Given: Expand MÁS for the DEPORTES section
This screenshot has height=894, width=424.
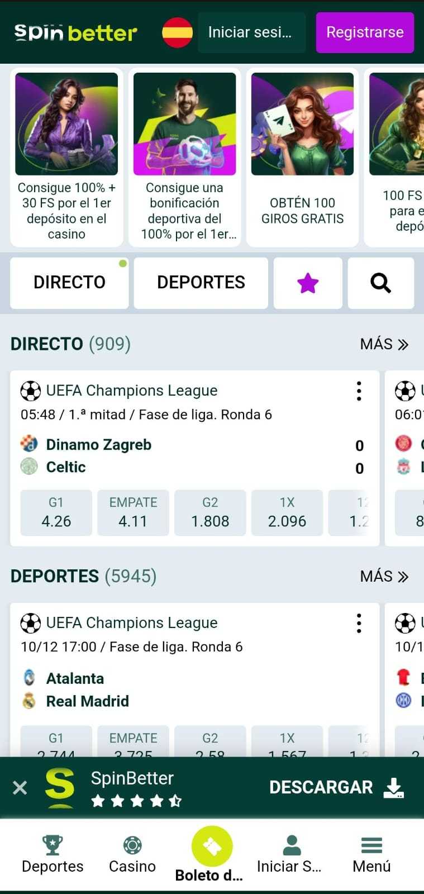Looking at the screenshot, I should 384,576.
